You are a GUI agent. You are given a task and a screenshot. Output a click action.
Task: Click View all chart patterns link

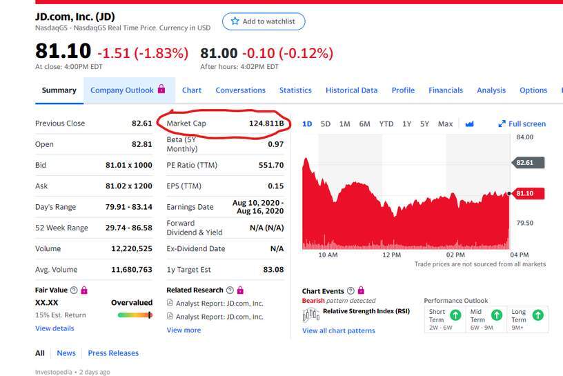339,330
